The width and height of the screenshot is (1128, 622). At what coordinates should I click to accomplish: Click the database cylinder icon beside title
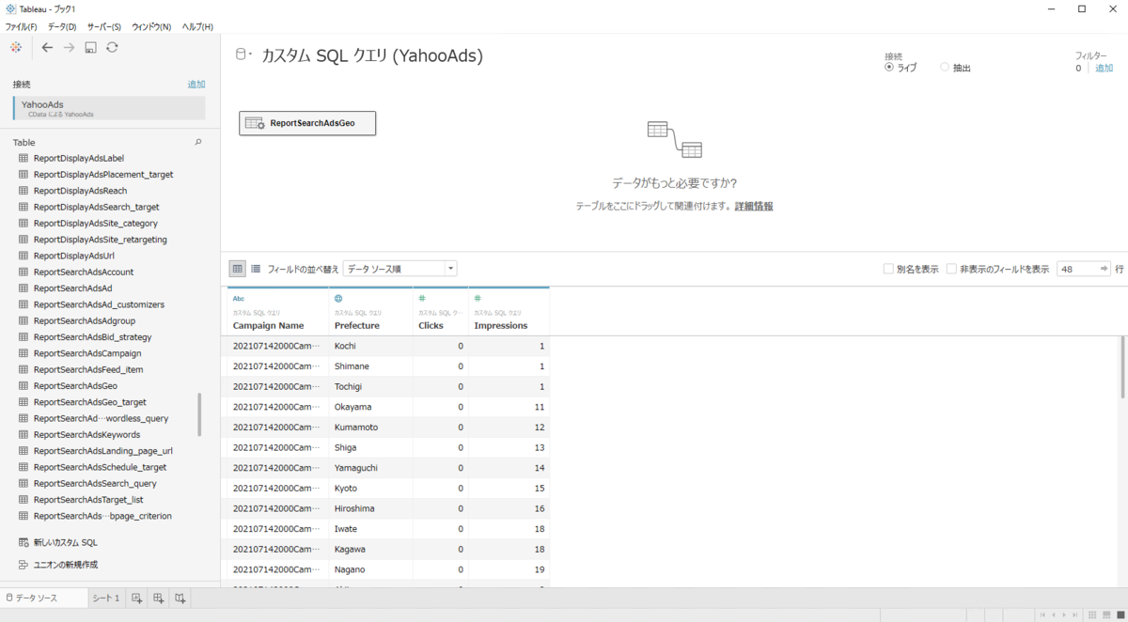239,54
